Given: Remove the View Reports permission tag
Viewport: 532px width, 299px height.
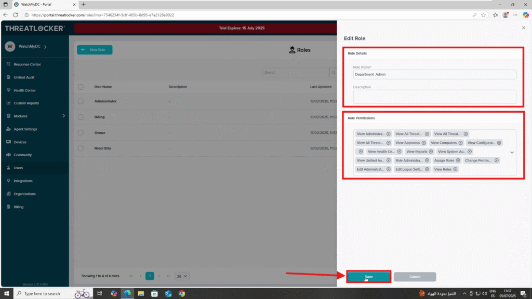Looking at the screenshot, I should 431,152.
